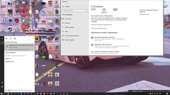
Task: Click the adapter settings globe icon
Action: click(x=92, y=38)
